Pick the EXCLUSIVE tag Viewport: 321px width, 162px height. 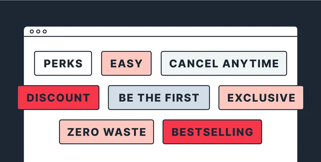261,98
